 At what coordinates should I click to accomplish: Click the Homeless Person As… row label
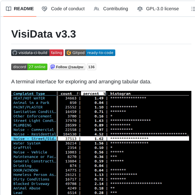click(35, 175)
